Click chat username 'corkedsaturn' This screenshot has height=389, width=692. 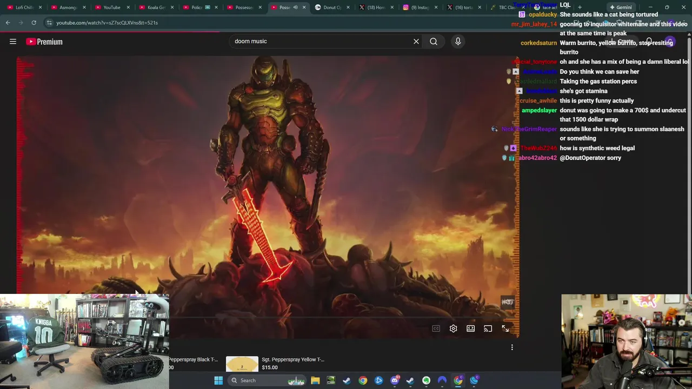[x=538, y=43]
